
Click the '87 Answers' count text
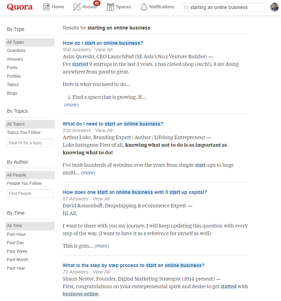click(76, 199)
